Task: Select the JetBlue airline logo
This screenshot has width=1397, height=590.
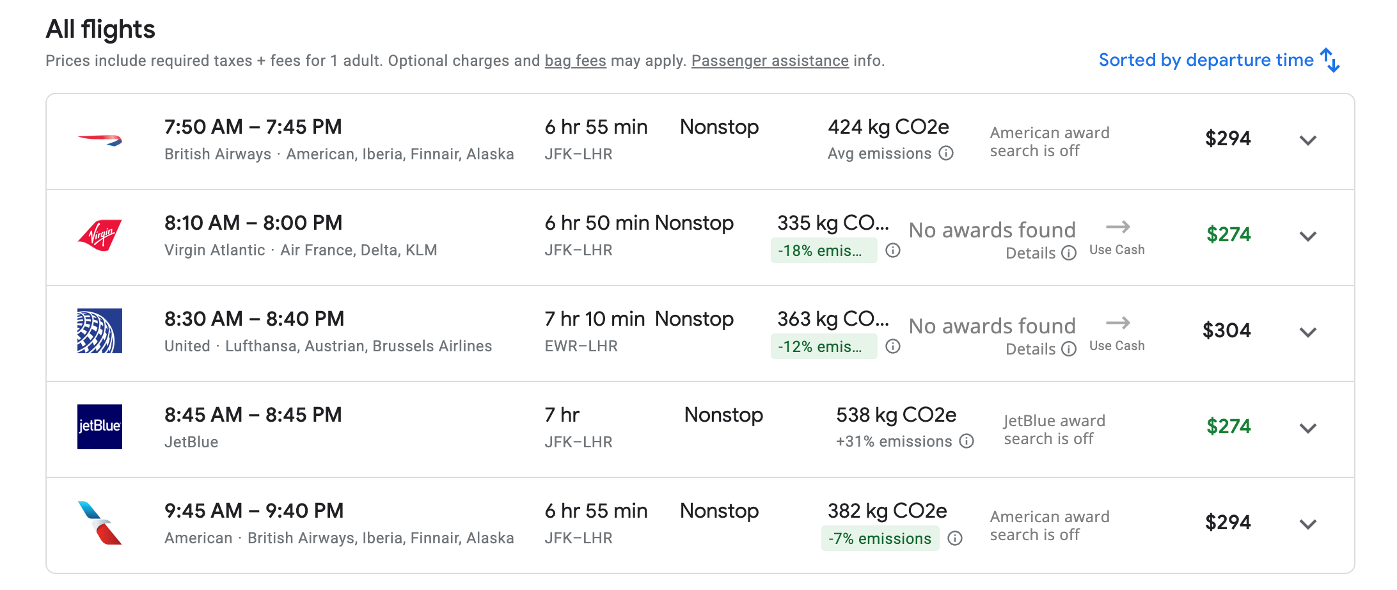Action: 100,427
